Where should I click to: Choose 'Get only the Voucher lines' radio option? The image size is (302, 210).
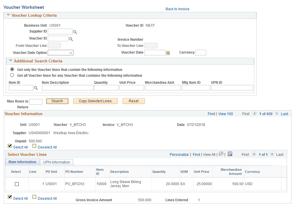pos(12,69)
